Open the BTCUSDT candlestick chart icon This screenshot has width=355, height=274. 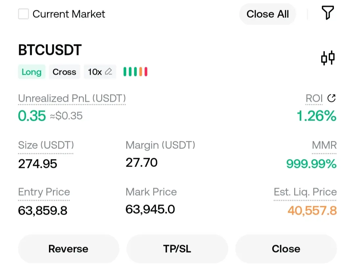pos(328,58)
